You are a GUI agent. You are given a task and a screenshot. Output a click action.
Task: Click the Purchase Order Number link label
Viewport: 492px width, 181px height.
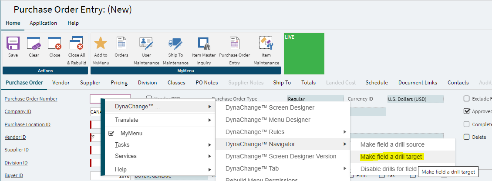(31, 99)
